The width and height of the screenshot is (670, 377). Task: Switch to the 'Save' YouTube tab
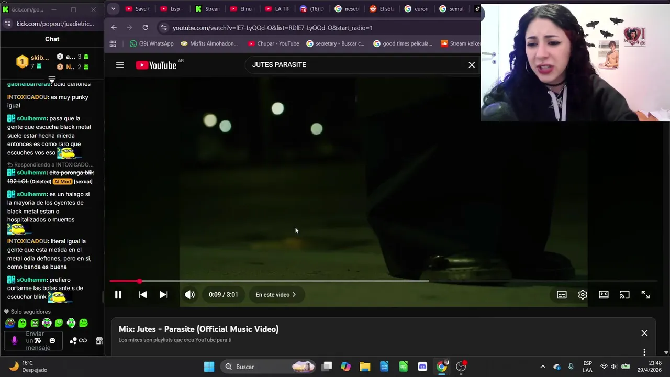pyautogui.click(x=137, y=9)
